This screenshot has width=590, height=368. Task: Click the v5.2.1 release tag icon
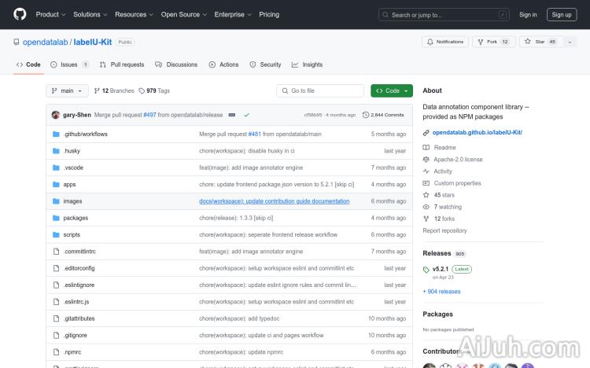426,269
